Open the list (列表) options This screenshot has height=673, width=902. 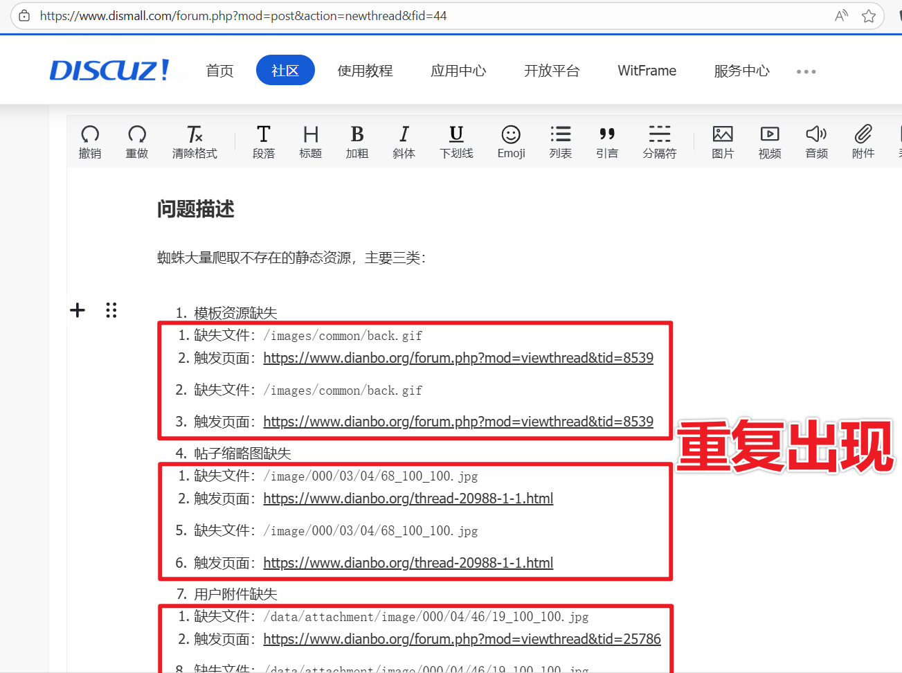click(x=561, y=141)
